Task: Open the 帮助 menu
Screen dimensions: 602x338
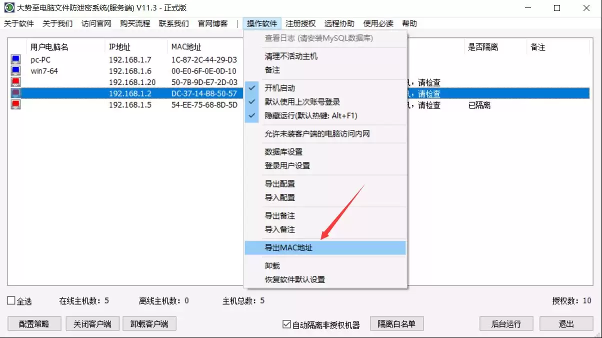Action: click(409, 23)
